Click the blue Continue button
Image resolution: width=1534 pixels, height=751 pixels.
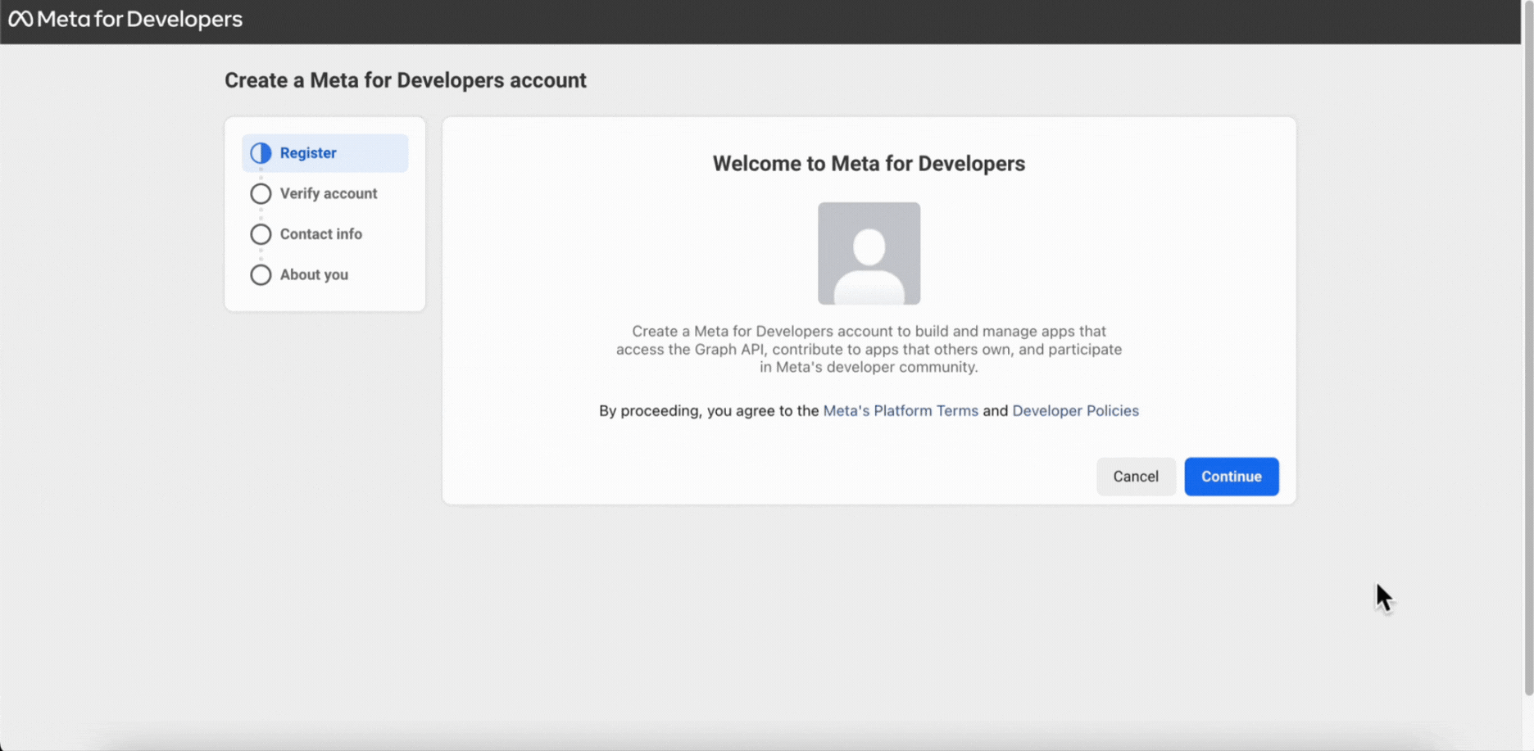pyautogui.click(x=1231, y=477)
